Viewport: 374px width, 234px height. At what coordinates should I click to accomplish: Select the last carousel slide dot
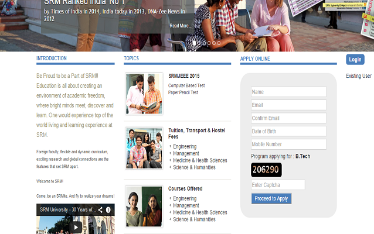(219, 43)
